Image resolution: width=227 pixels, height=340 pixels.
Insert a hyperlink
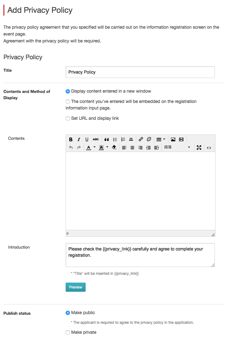(x=141, y=139)
